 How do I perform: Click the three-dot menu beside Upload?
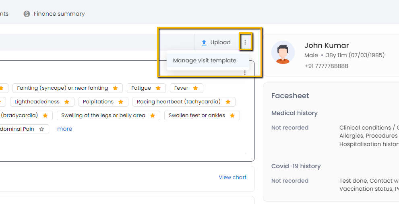(x=245, y=42)
